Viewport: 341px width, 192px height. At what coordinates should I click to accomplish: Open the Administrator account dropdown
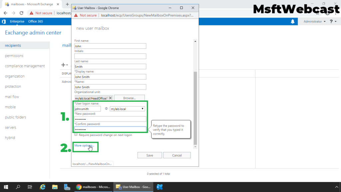click(314, 21)
